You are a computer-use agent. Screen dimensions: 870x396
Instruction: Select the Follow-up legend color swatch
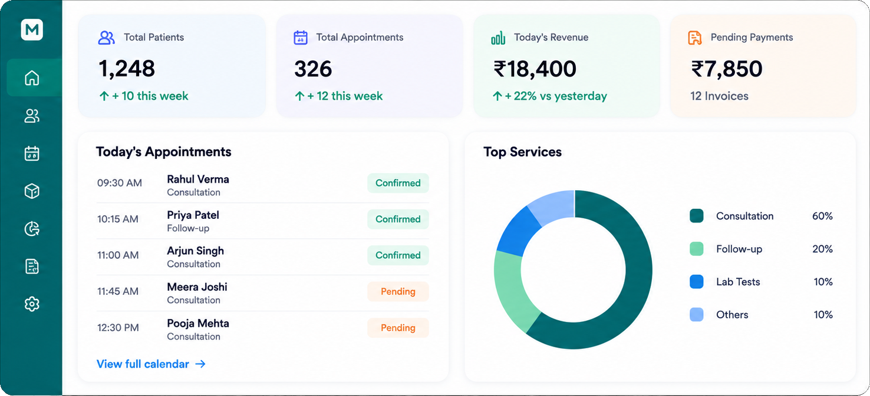point(697,249)
